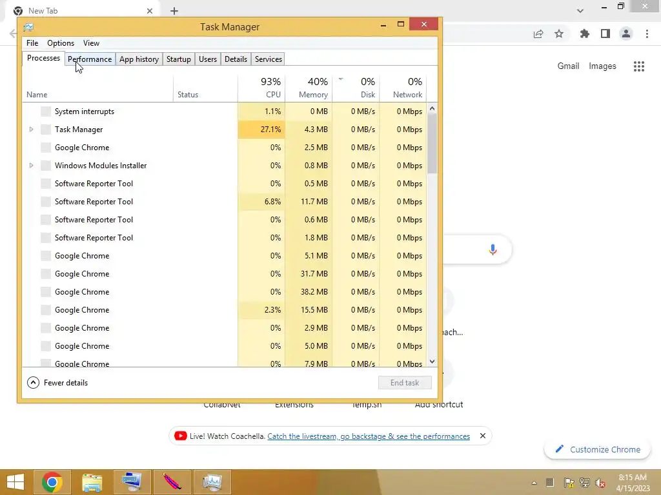Click Fewer details label

tap(66, 383)
